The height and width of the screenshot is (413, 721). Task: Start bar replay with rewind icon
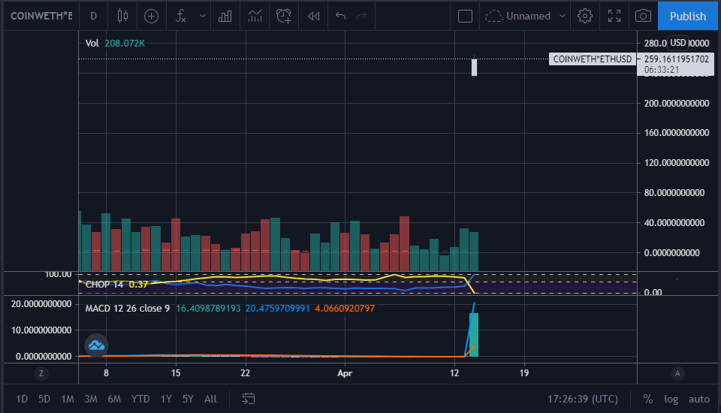314,16
